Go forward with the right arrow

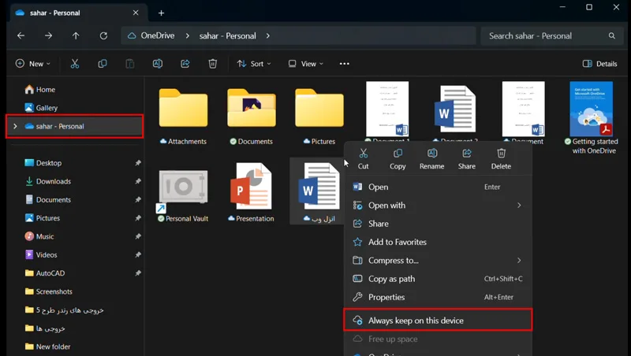[48, 35]
